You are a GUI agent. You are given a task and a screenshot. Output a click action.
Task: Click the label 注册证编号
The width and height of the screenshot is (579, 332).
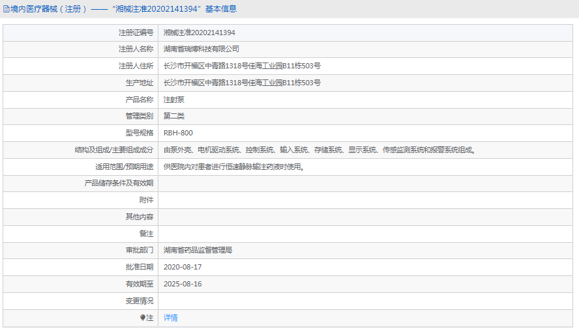tap(136, 33)
